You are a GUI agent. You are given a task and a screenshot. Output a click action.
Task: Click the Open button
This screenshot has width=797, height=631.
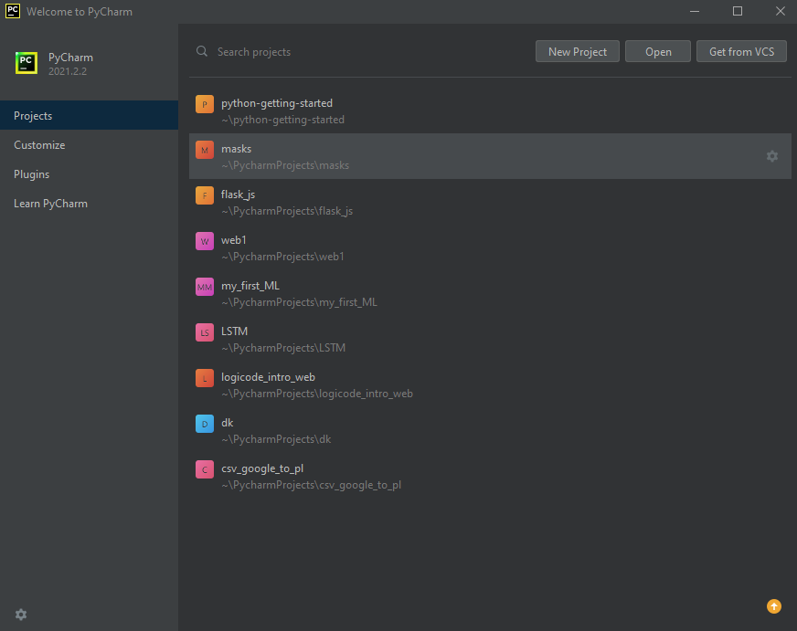click(x=658, y=51)
